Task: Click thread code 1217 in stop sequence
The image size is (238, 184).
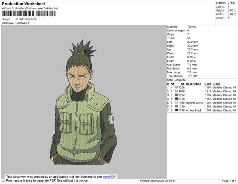Action: pyautogui.click(x=208, y=91)
